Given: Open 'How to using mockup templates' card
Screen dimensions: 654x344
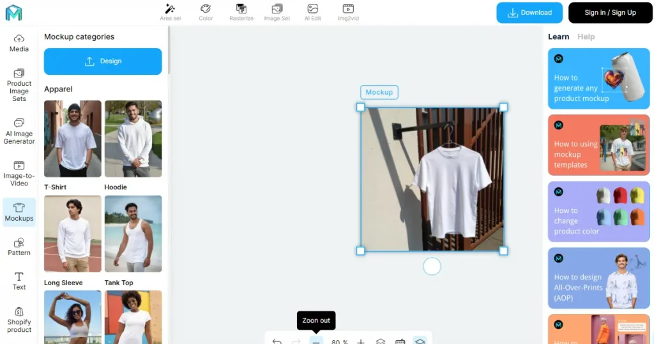Looking at the screenshot, I should [599, 145].
